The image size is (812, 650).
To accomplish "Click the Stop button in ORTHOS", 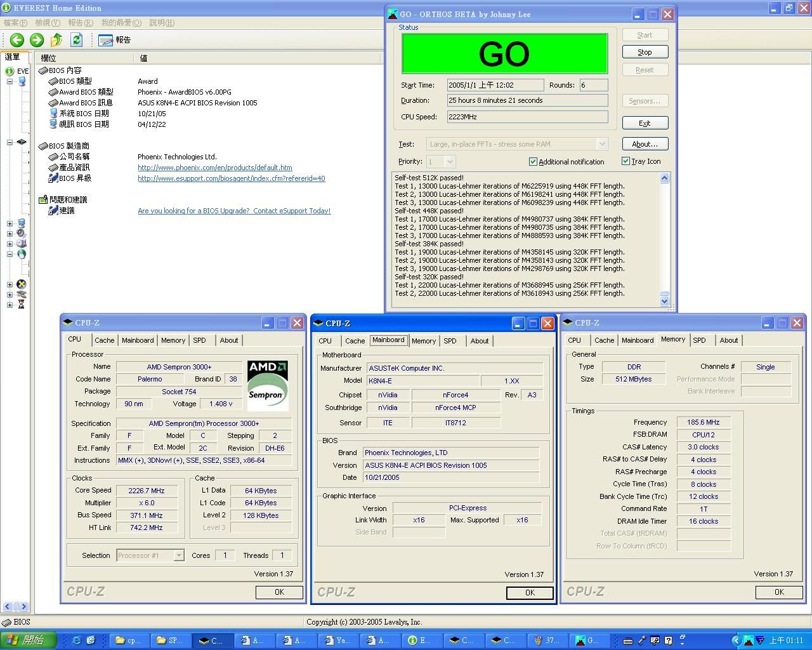I will (x=645, y=52).
